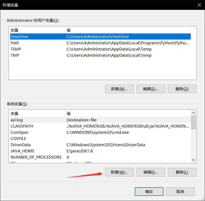Cancel with the 取消 button

(x=180, y=192)
